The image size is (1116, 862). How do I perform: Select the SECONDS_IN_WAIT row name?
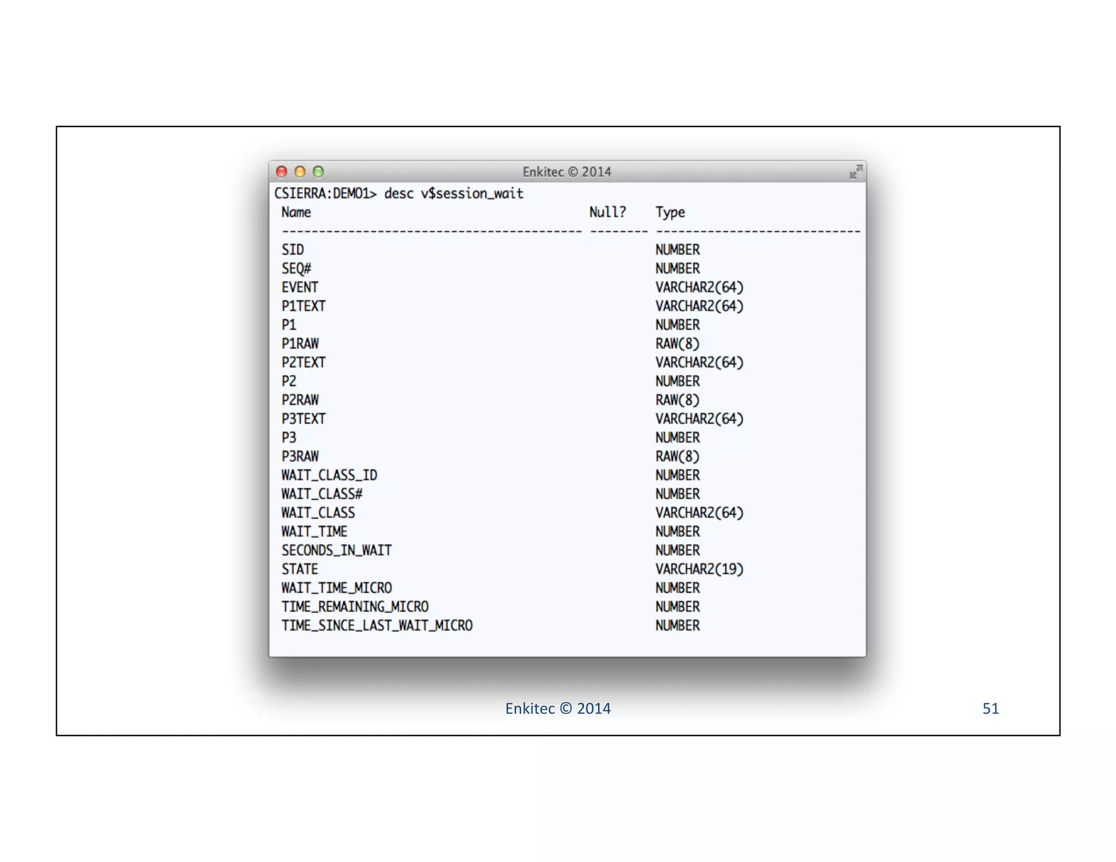click(336, 550)
